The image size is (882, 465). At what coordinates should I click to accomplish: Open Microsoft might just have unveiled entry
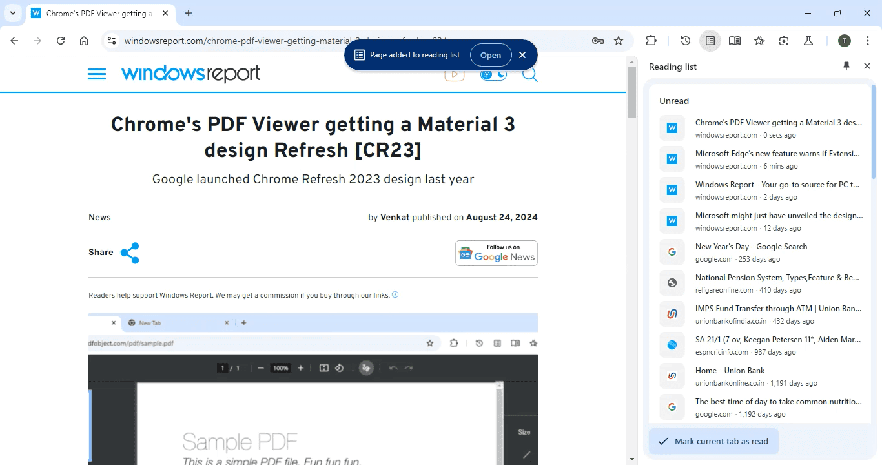(760, 221)
